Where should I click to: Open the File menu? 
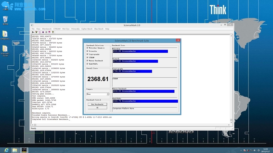tap(33, 29)
